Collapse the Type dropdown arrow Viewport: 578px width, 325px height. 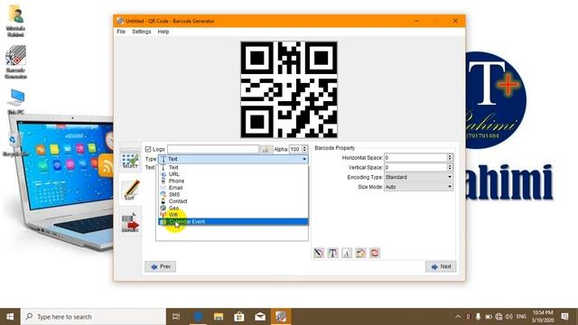[304, 159]
